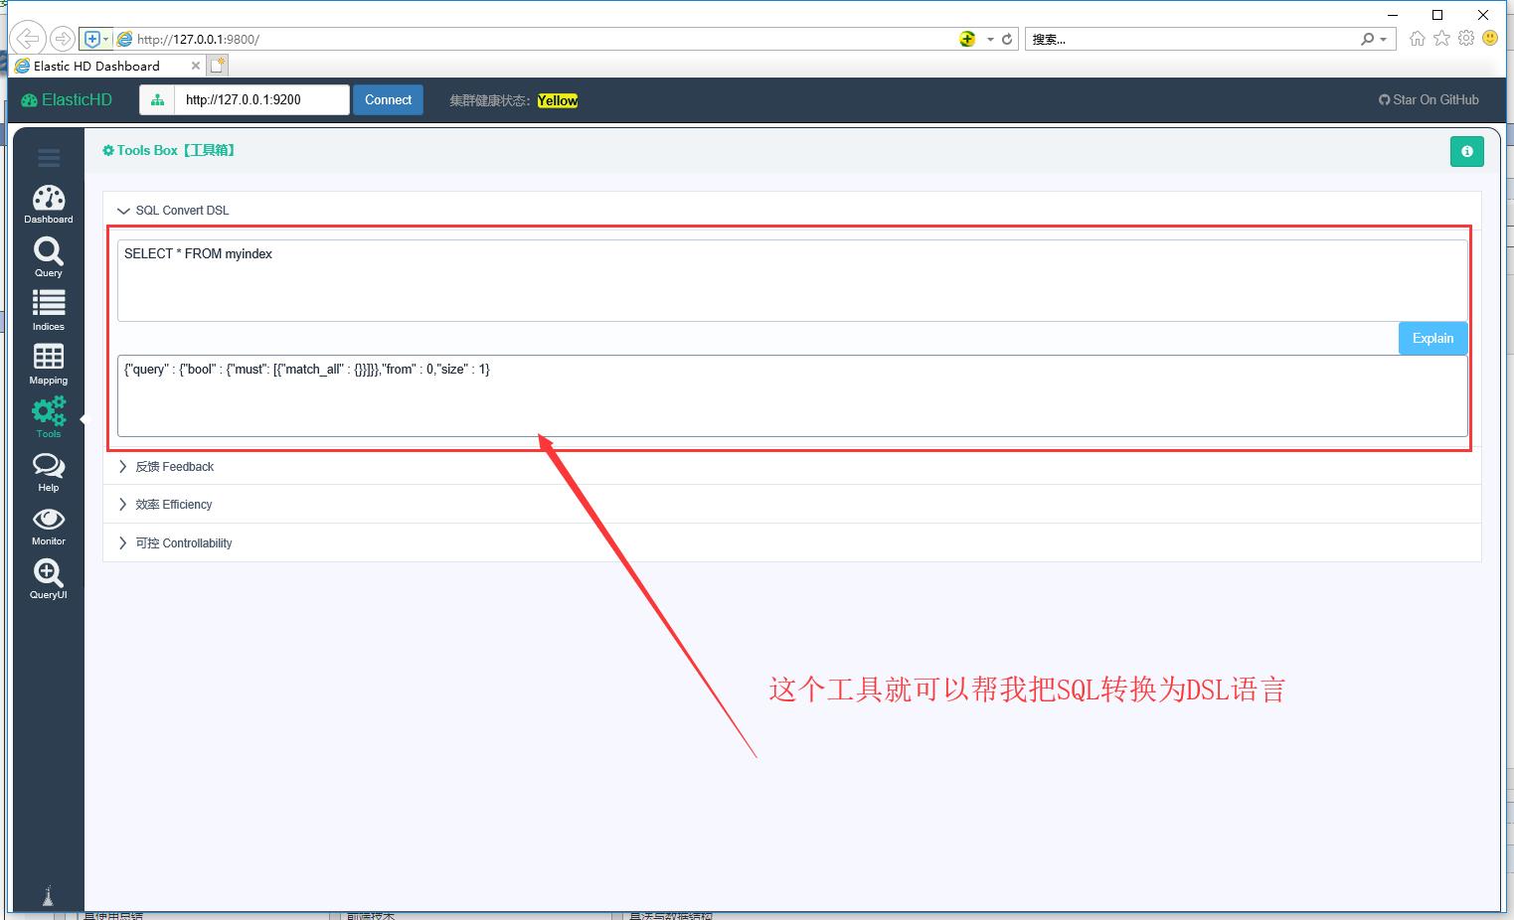Click the Yellow cluster health badge
The width and height of the screenshot is (1514, 920).
click(558, 100)
